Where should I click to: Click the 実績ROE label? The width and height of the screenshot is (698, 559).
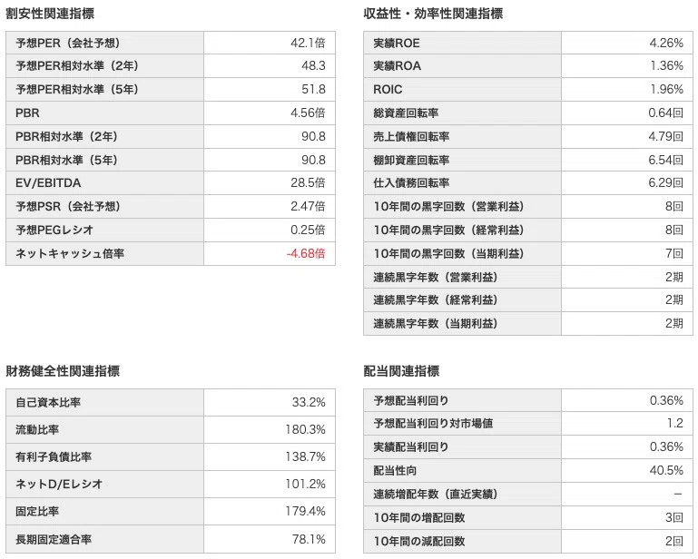(397, 44)
